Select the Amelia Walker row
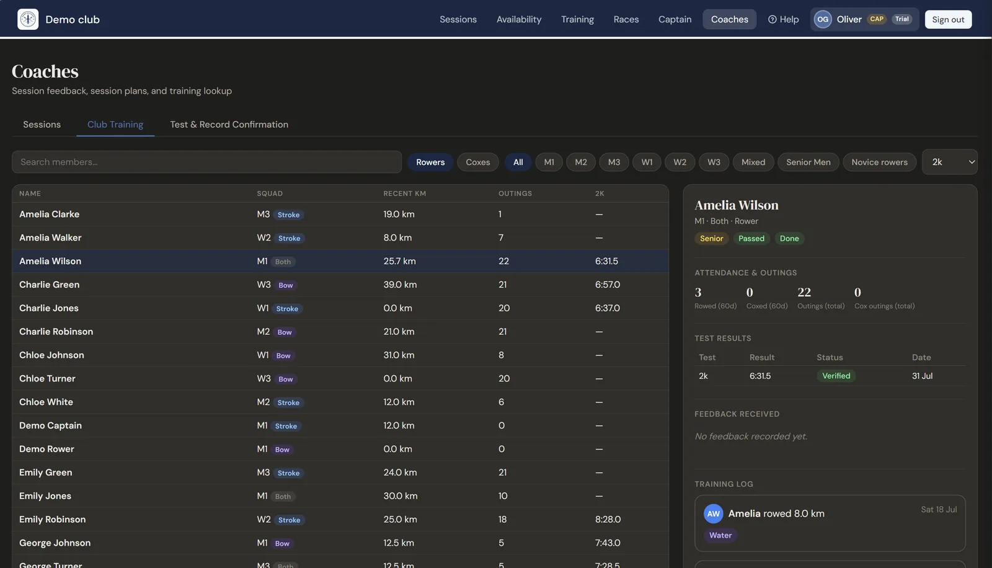The width and height of the screenshot is (992, 568). (x=340, y=237)
